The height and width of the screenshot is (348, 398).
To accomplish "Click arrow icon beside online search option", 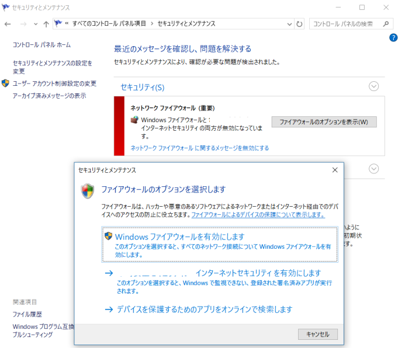I will [x=109, y=309].
